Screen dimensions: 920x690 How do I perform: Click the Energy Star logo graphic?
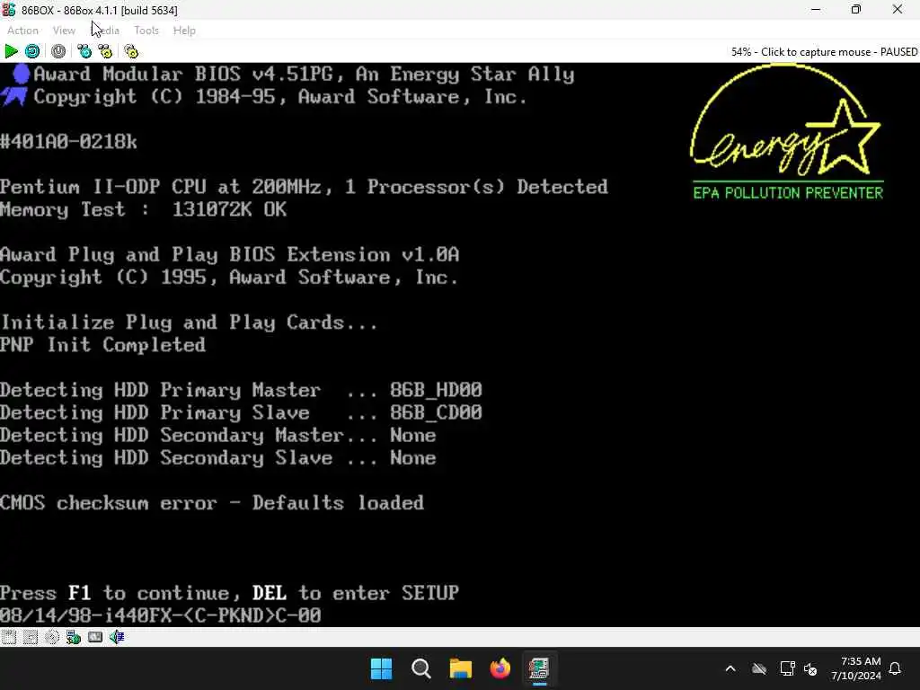pos(786,120)
